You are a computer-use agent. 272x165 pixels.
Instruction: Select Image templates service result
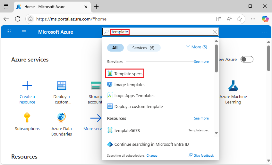tap(126, 85)
